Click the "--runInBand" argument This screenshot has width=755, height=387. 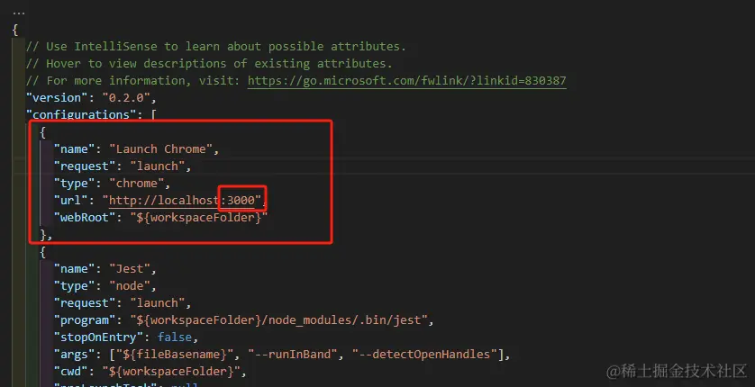click(x=292, y=355)
